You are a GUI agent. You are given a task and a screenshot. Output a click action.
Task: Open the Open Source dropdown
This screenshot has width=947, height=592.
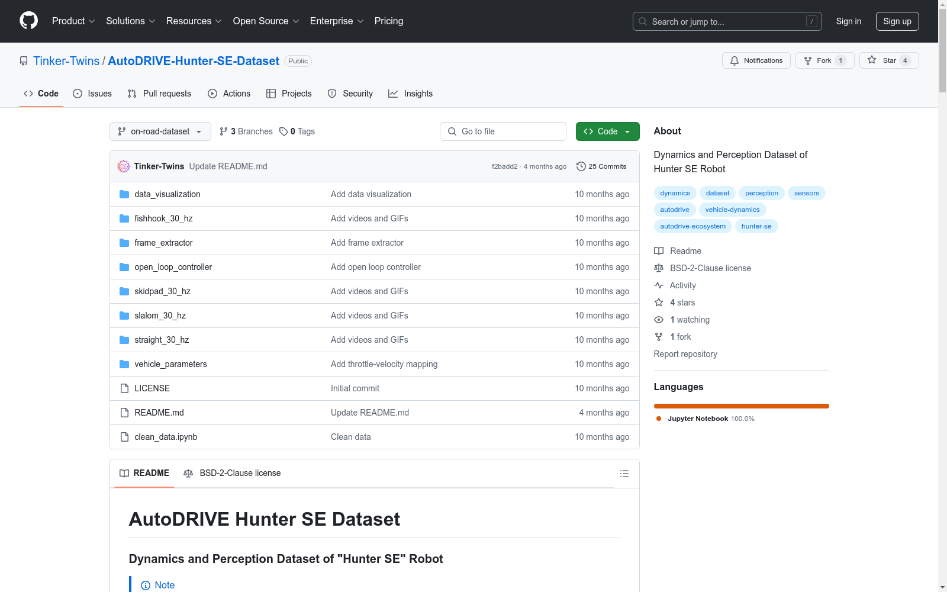pyautogui.click(x=266, y=21)
